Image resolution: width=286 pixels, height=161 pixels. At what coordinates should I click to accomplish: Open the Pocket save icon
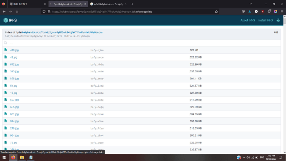pyautogui.click(x=244, y=11)
